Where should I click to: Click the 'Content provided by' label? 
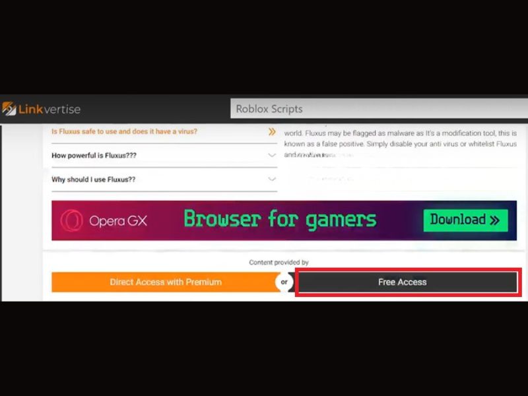click(x=279, y=262)
